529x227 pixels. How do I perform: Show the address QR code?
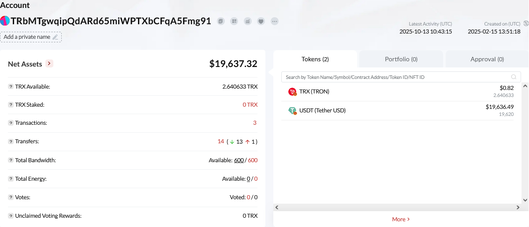click(234, 21)
